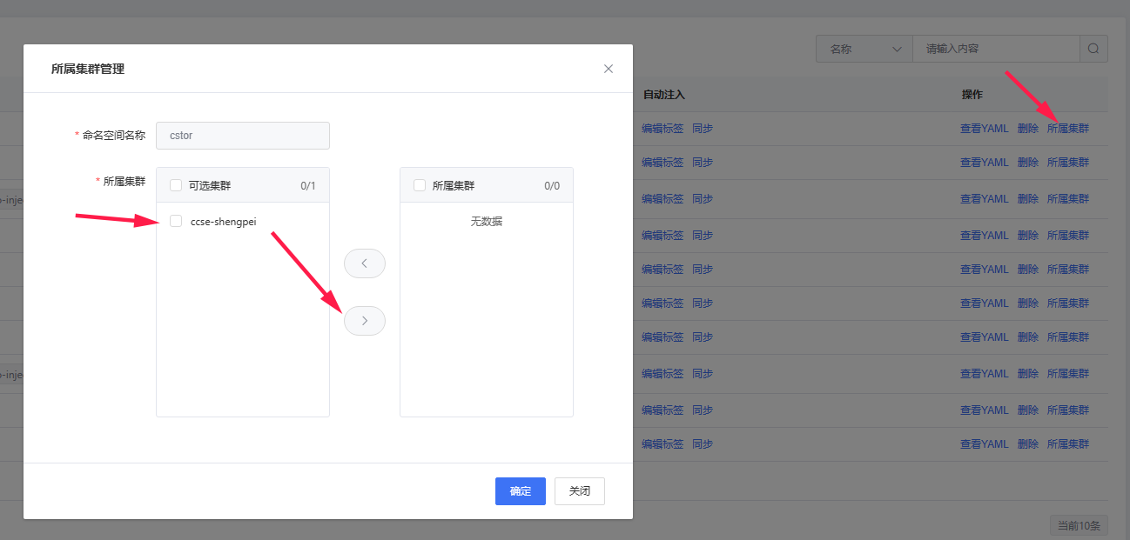1130x540 pixels.
Task: Click the 0/1 count in 可选集群 header
Action: click(x=308, y=185)
